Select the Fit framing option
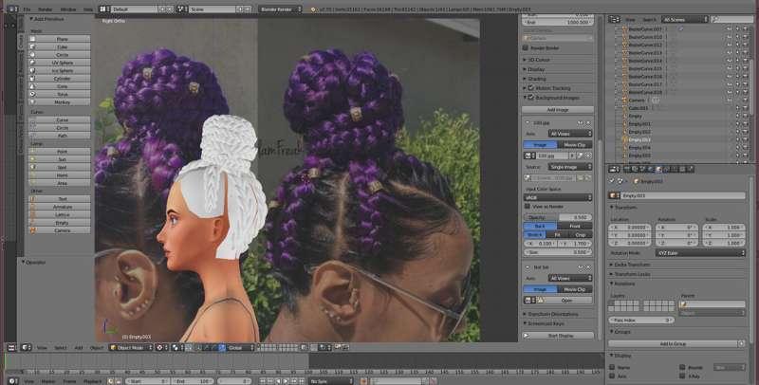This screenshot has width=759, height=385. [x=558, y=234]
